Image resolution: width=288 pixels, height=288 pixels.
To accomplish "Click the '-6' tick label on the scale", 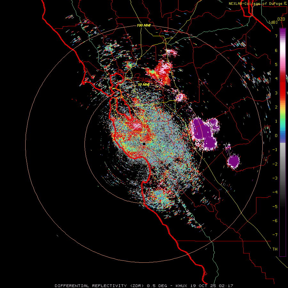I will tap(275, 220).
